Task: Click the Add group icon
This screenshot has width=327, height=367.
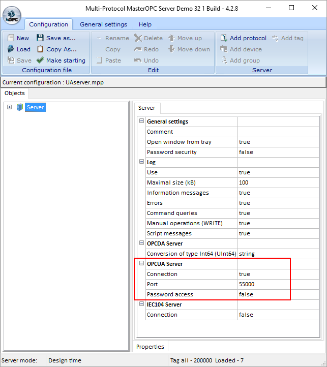Action: (x=224, y=60)
